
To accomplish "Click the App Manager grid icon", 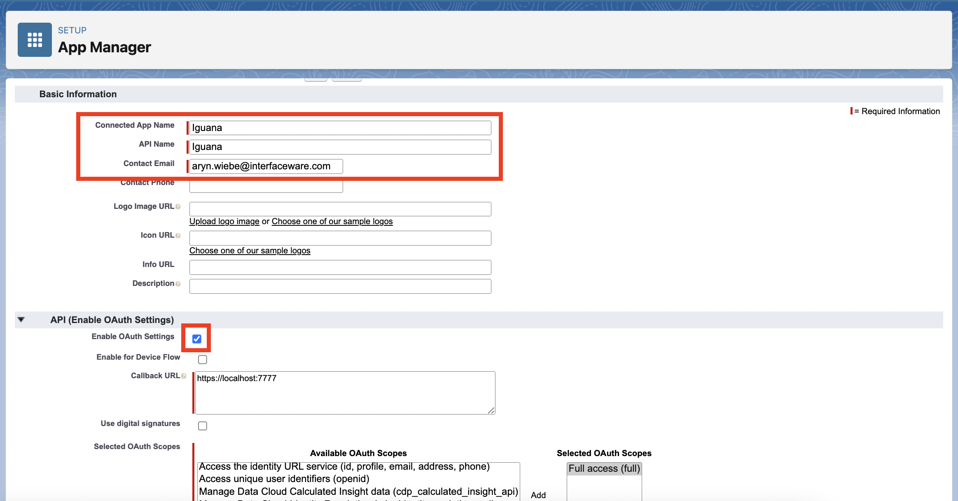I will (35, 40).
